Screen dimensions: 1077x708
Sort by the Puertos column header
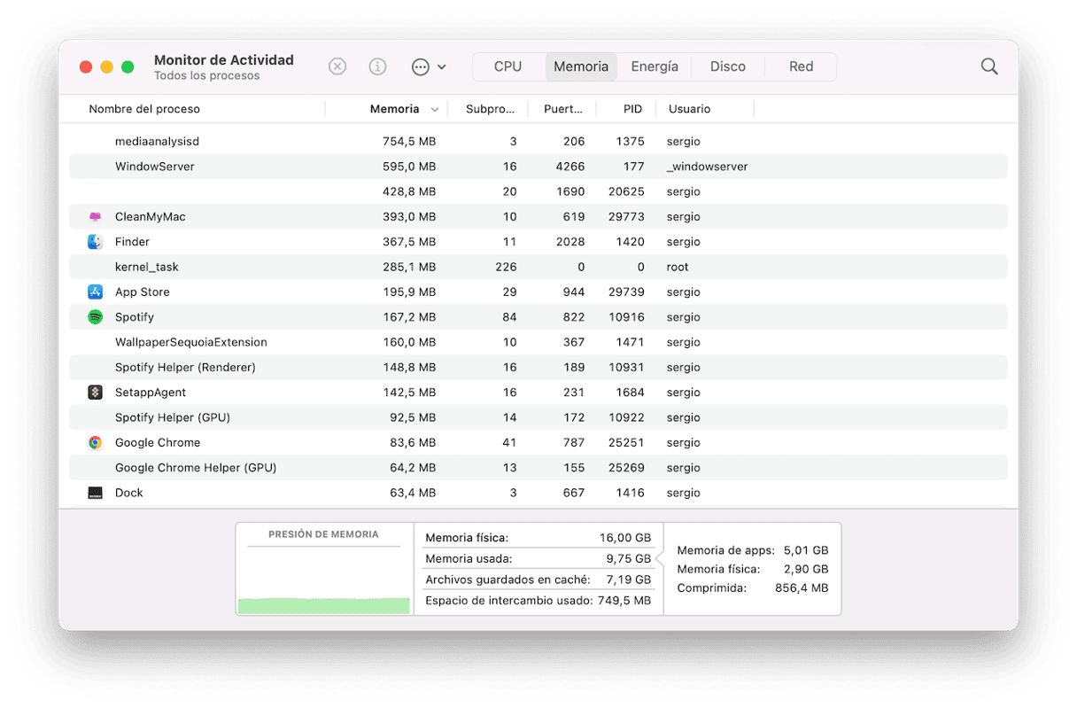(x=563, y=109)
